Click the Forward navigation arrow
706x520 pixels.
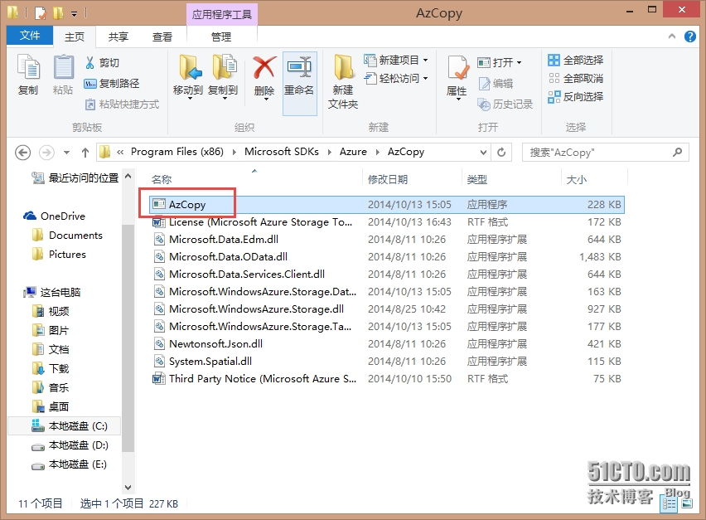(46, 153)
